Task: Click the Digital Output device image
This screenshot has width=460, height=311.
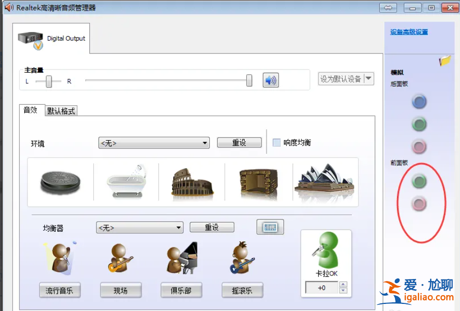Action: [29, 37]
